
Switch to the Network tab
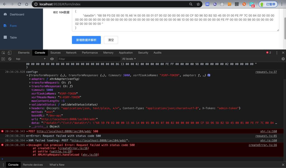(71, 53)
